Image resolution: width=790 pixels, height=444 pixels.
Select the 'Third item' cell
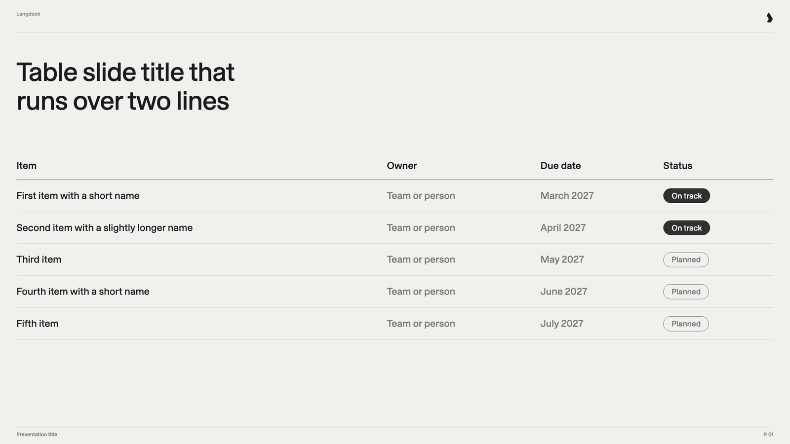pos(39,259)
